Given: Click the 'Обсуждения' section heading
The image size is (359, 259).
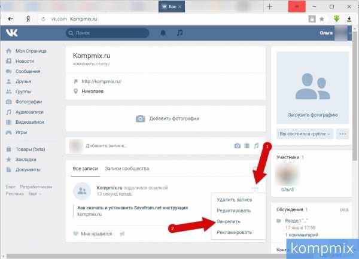Looking at the screenshot, I should pos(290,209).
